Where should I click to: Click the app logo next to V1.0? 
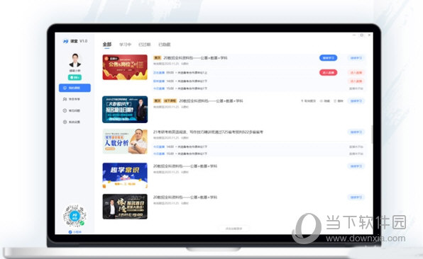coord(66,41)
